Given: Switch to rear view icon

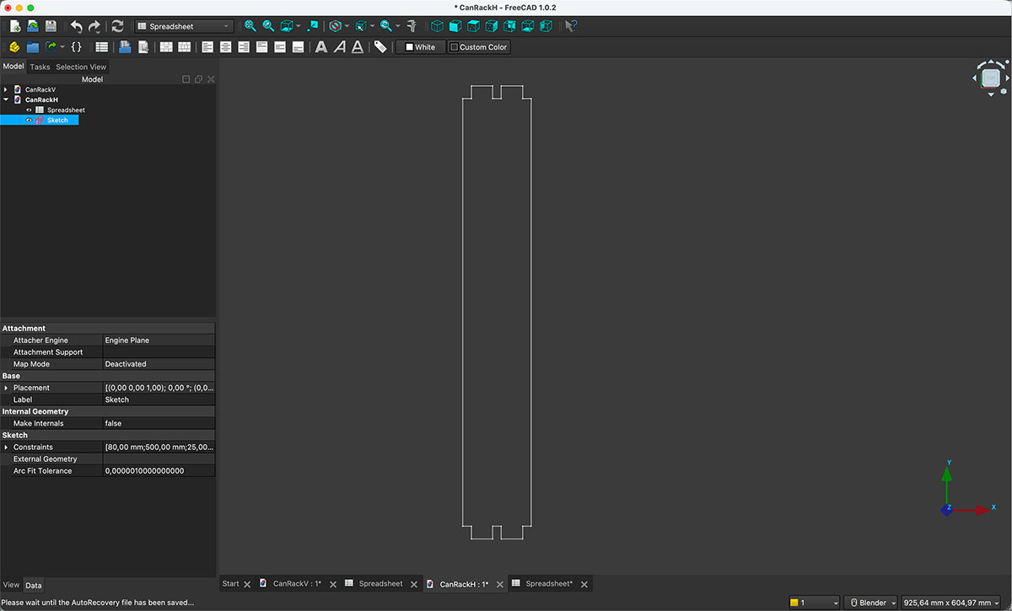Looking at the screenshot, I should [509, 26].
